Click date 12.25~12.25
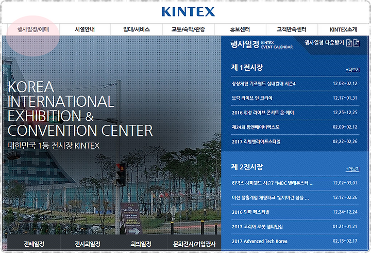Image resolution: width=371 pixels, height=253 pixels. click(345, 113)
